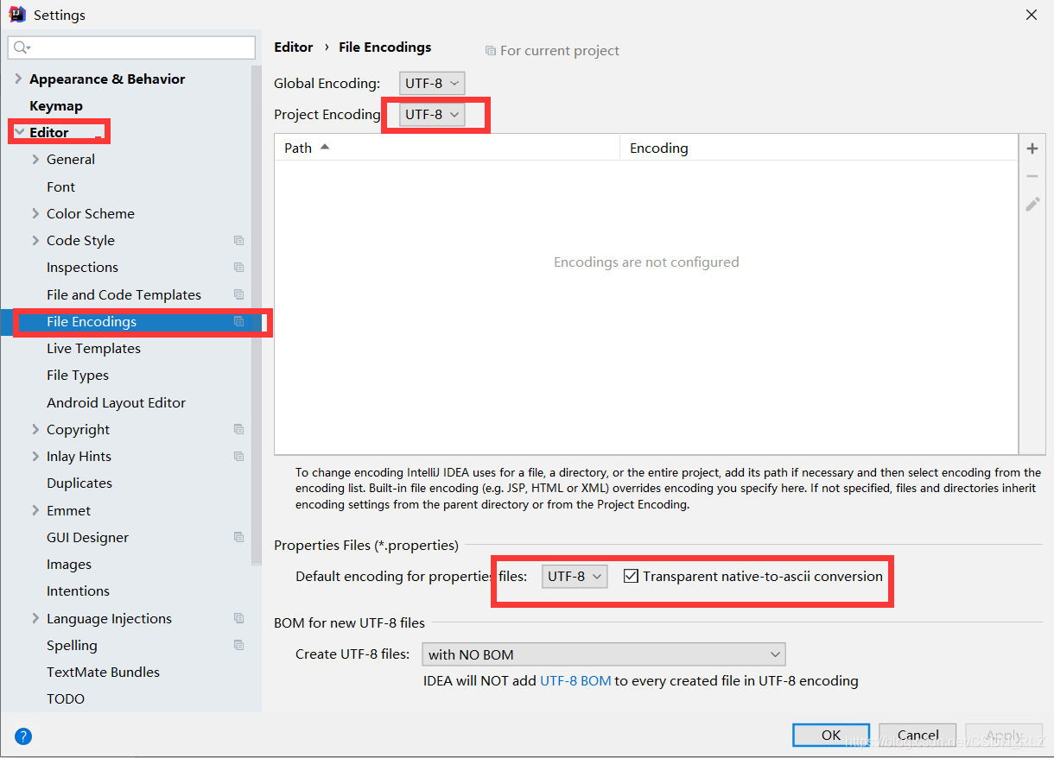Click the Encoding column header

[819, 148]
